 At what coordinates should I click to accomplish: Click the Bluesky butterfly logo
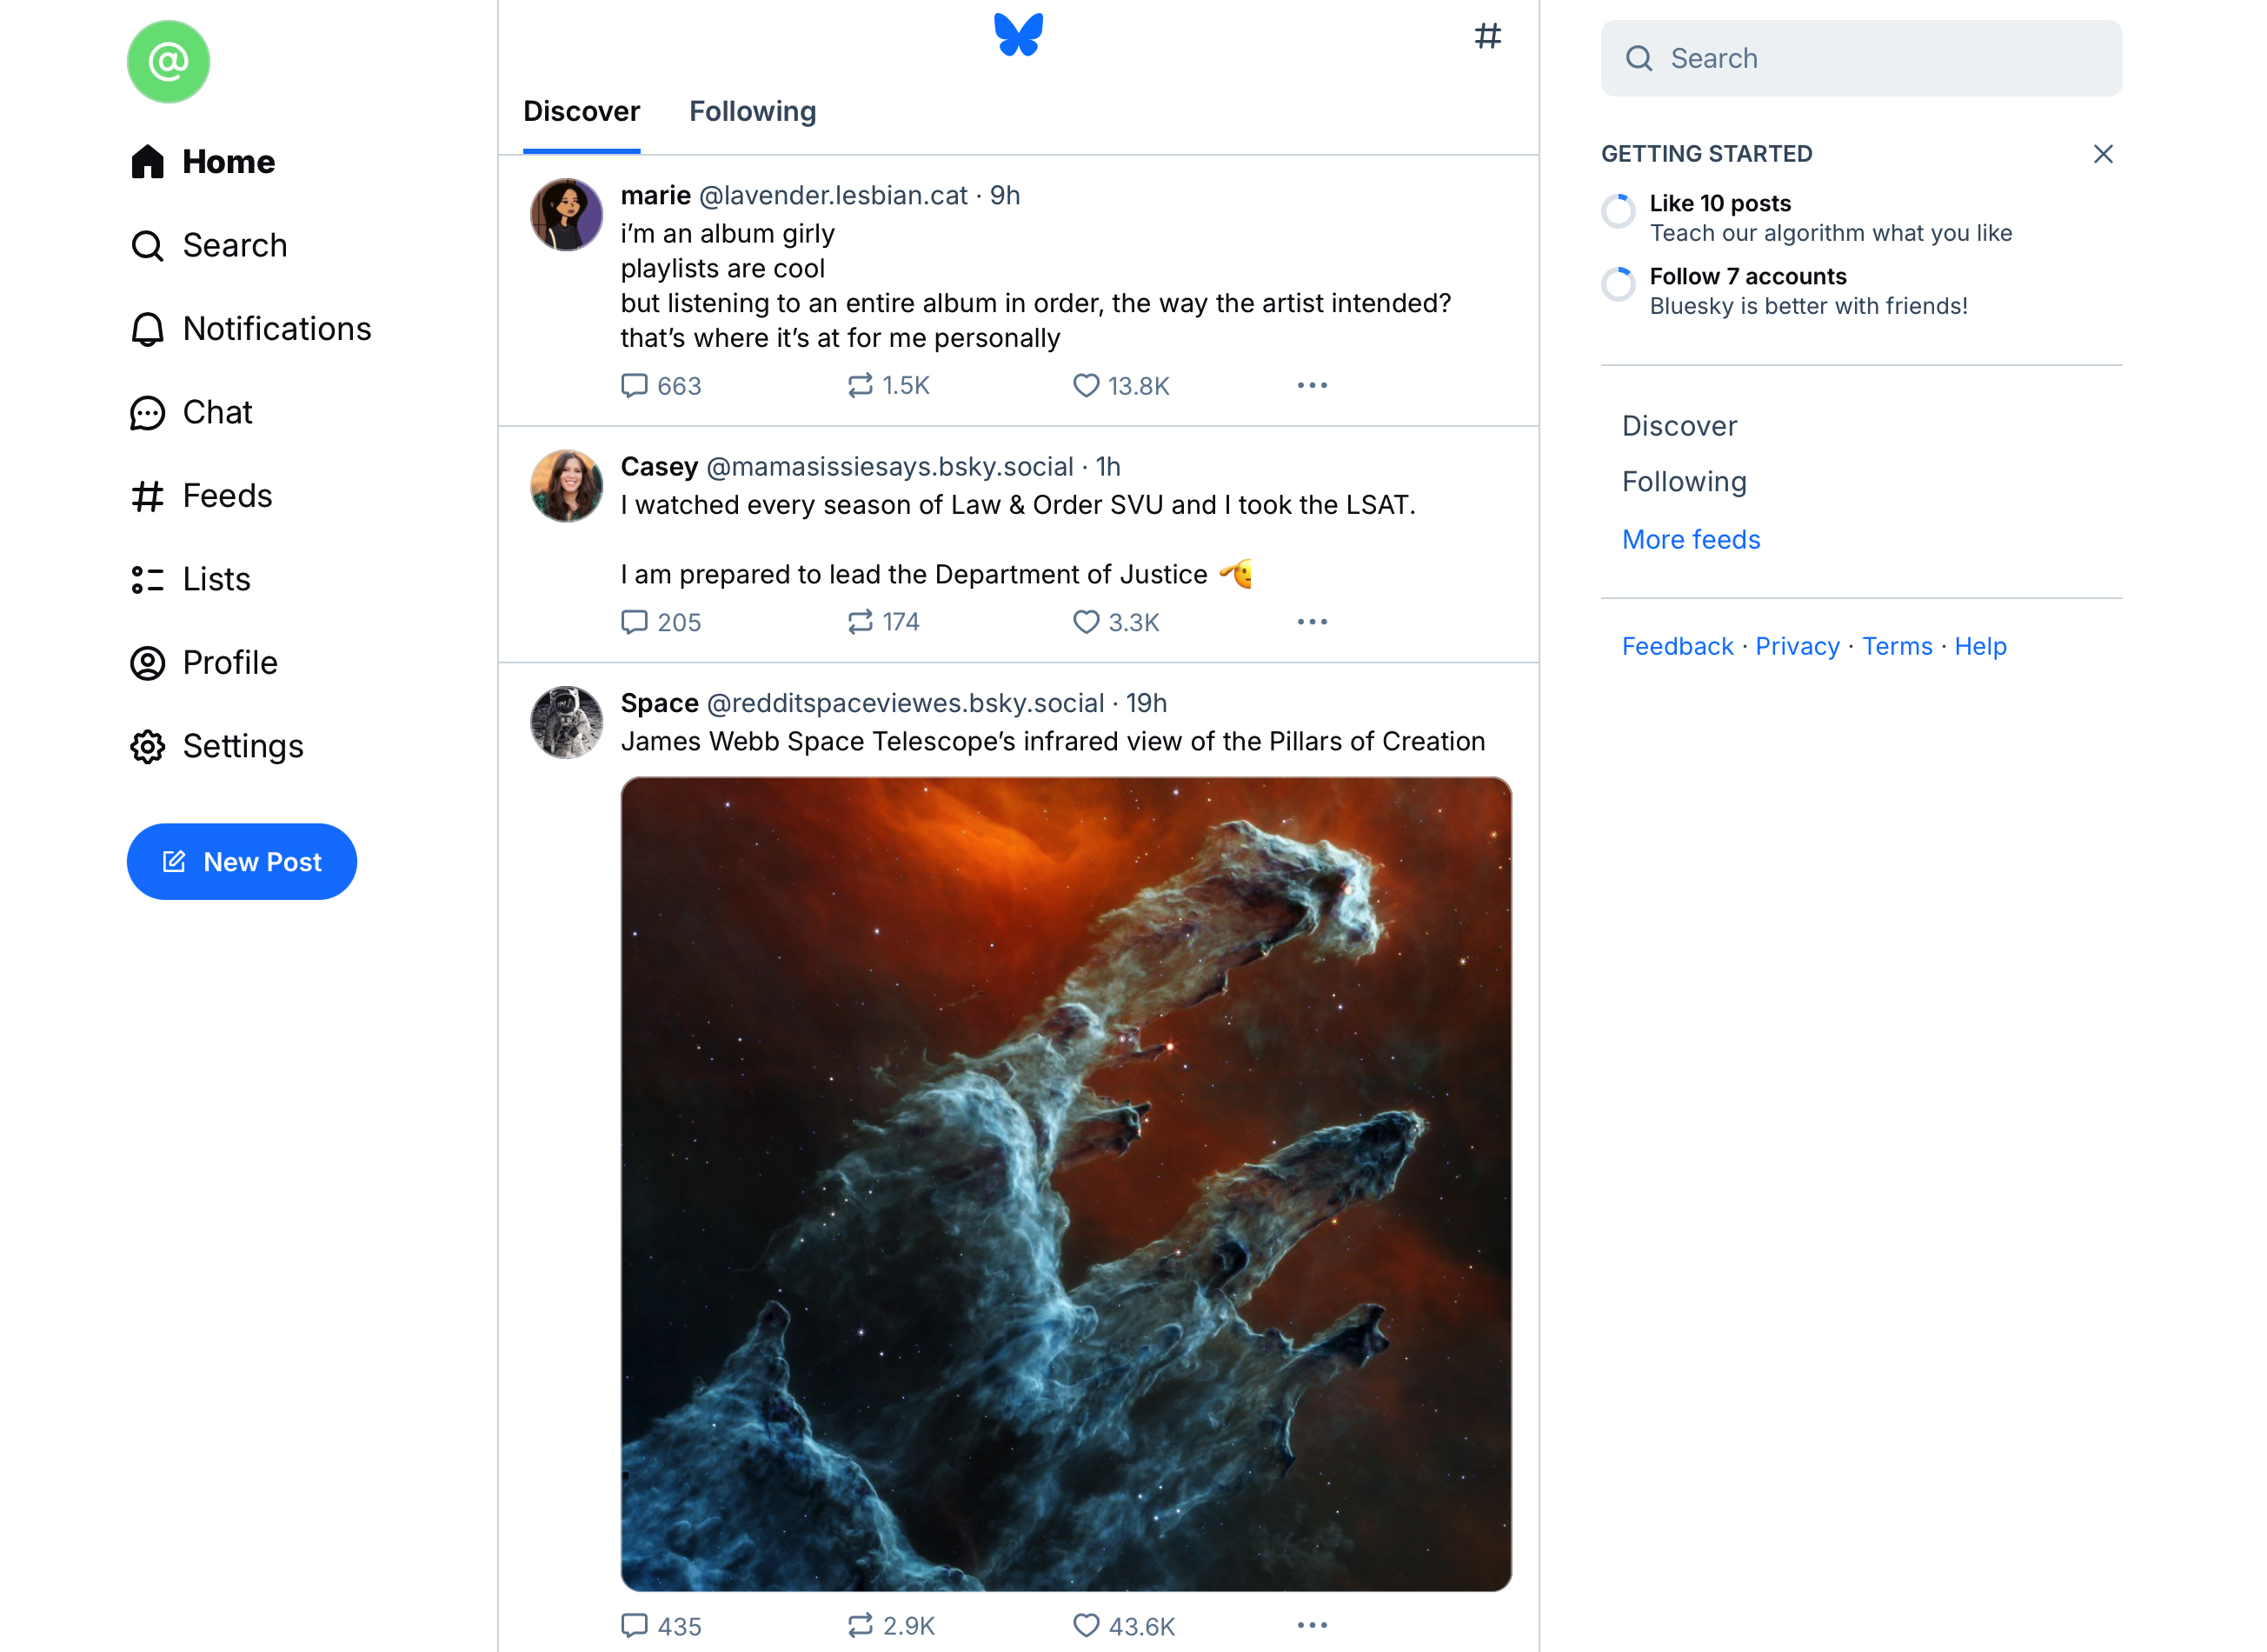(x=1018, y=35)
